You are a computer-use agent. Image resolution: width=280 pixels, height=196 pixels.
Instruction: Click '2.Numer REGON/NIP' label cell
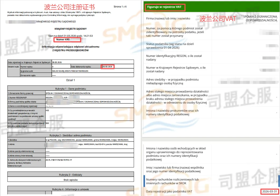[26, 97]
